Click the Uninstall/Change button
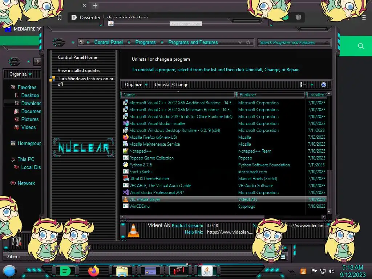 (x=171, y=85)
